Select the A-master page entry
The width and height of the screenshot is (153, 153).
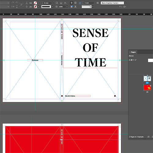click(132, 60)
